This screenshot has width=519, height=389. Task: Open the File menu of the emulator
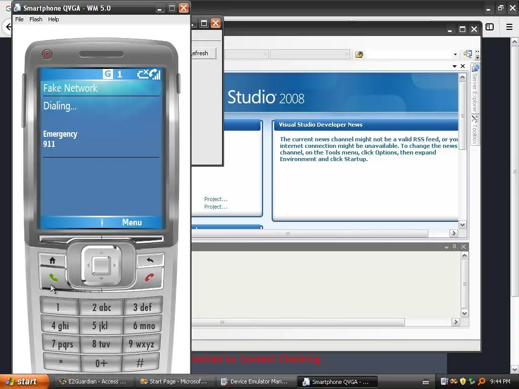click(20, 19)
